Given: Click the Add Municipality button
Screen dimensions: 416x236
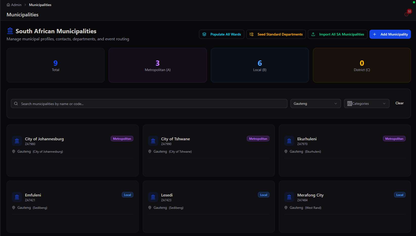Looking at the screenshot, I should (390, 34).
